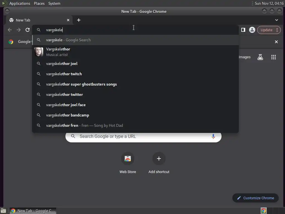Click the Search Google or type URL box
The image size is (285, 214).
click(143, 137)
